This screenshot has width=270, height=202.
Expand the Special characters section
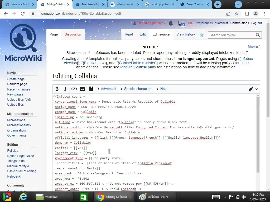136,89
